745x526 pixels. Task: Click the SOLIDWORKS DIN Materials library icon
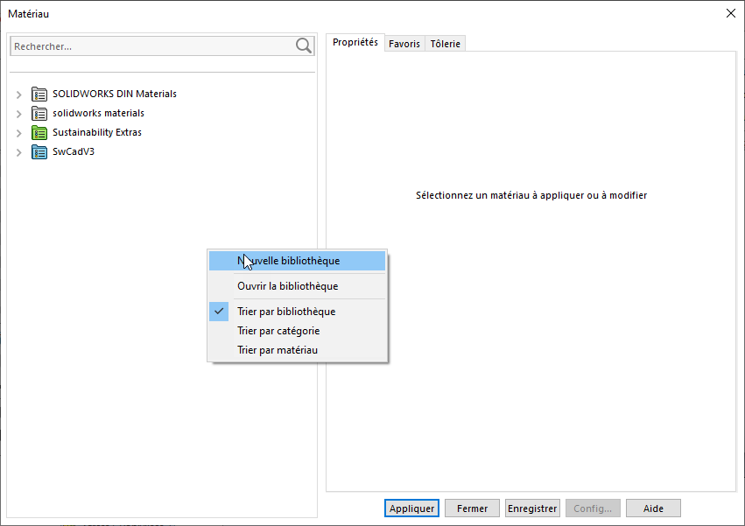[x=39, y=94]
